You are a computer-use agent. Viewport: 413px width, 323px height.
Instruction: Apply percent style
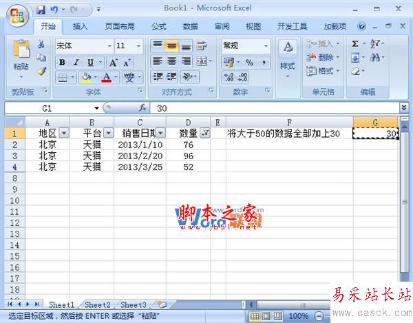click(x=249, y=62)
